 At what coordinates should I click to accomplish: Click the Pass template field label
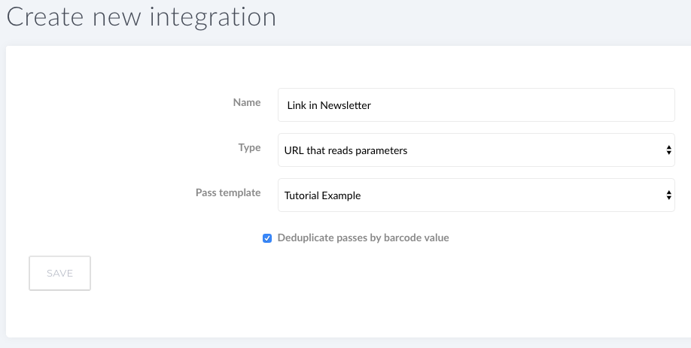pos(228,192)
